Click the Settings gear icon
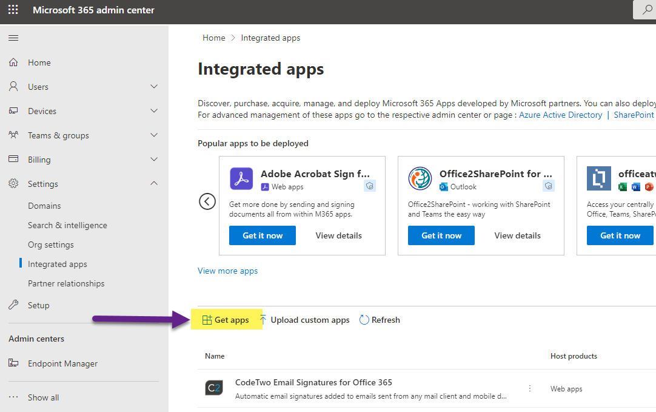656x412 pixels. click(13, 183)
